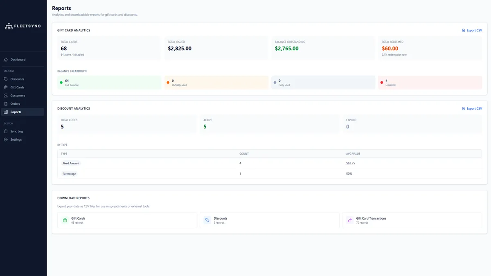The image size is (491, 276).
Task: Click the purple Gift Card Transactions icon
Action: [349, 220]
